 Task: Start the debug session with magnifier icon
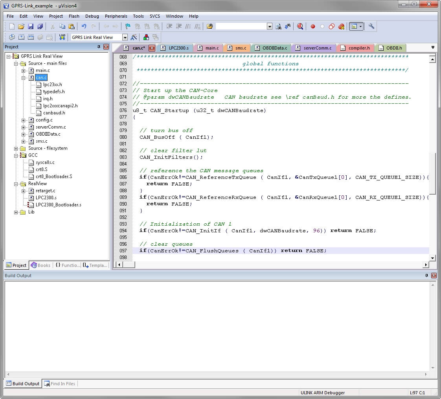tap(300, 26)
